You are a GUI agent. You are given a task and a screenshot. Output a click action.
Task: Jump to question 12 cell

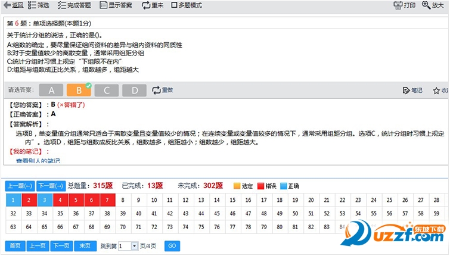[186, 200]
